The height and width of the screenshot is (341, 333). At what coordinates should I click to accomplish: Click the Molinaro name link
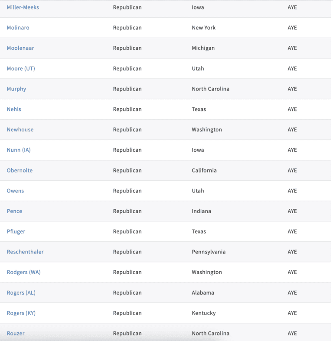click(x=18, y=28)
